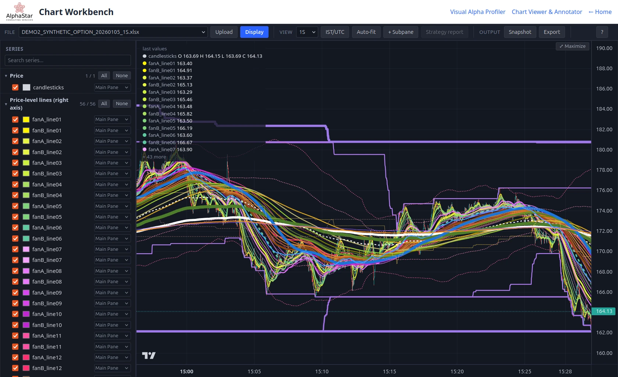Maximize the chart pane

click(x=572, y=46)
